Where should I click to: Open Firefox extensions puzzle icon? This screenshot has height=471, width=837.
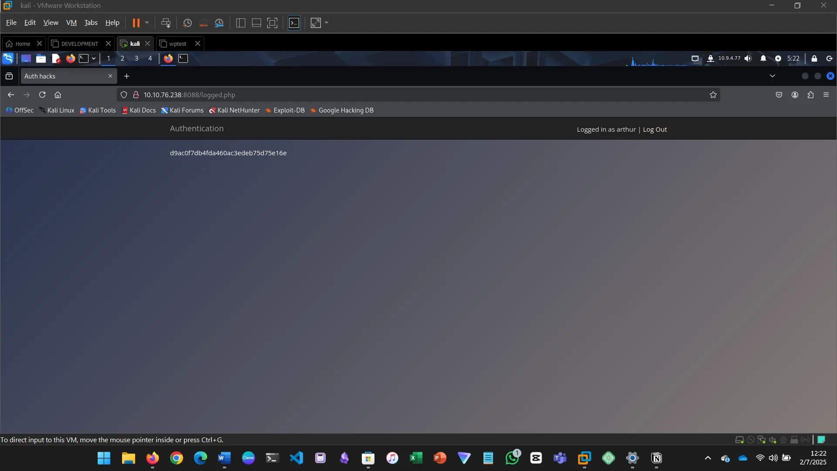tap(810, 95)
